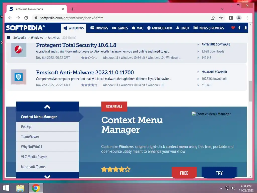Click the gold star rating of Context Menu Manager
The height and width of the screenshot is (193, 257).
[x=116, y=169]
